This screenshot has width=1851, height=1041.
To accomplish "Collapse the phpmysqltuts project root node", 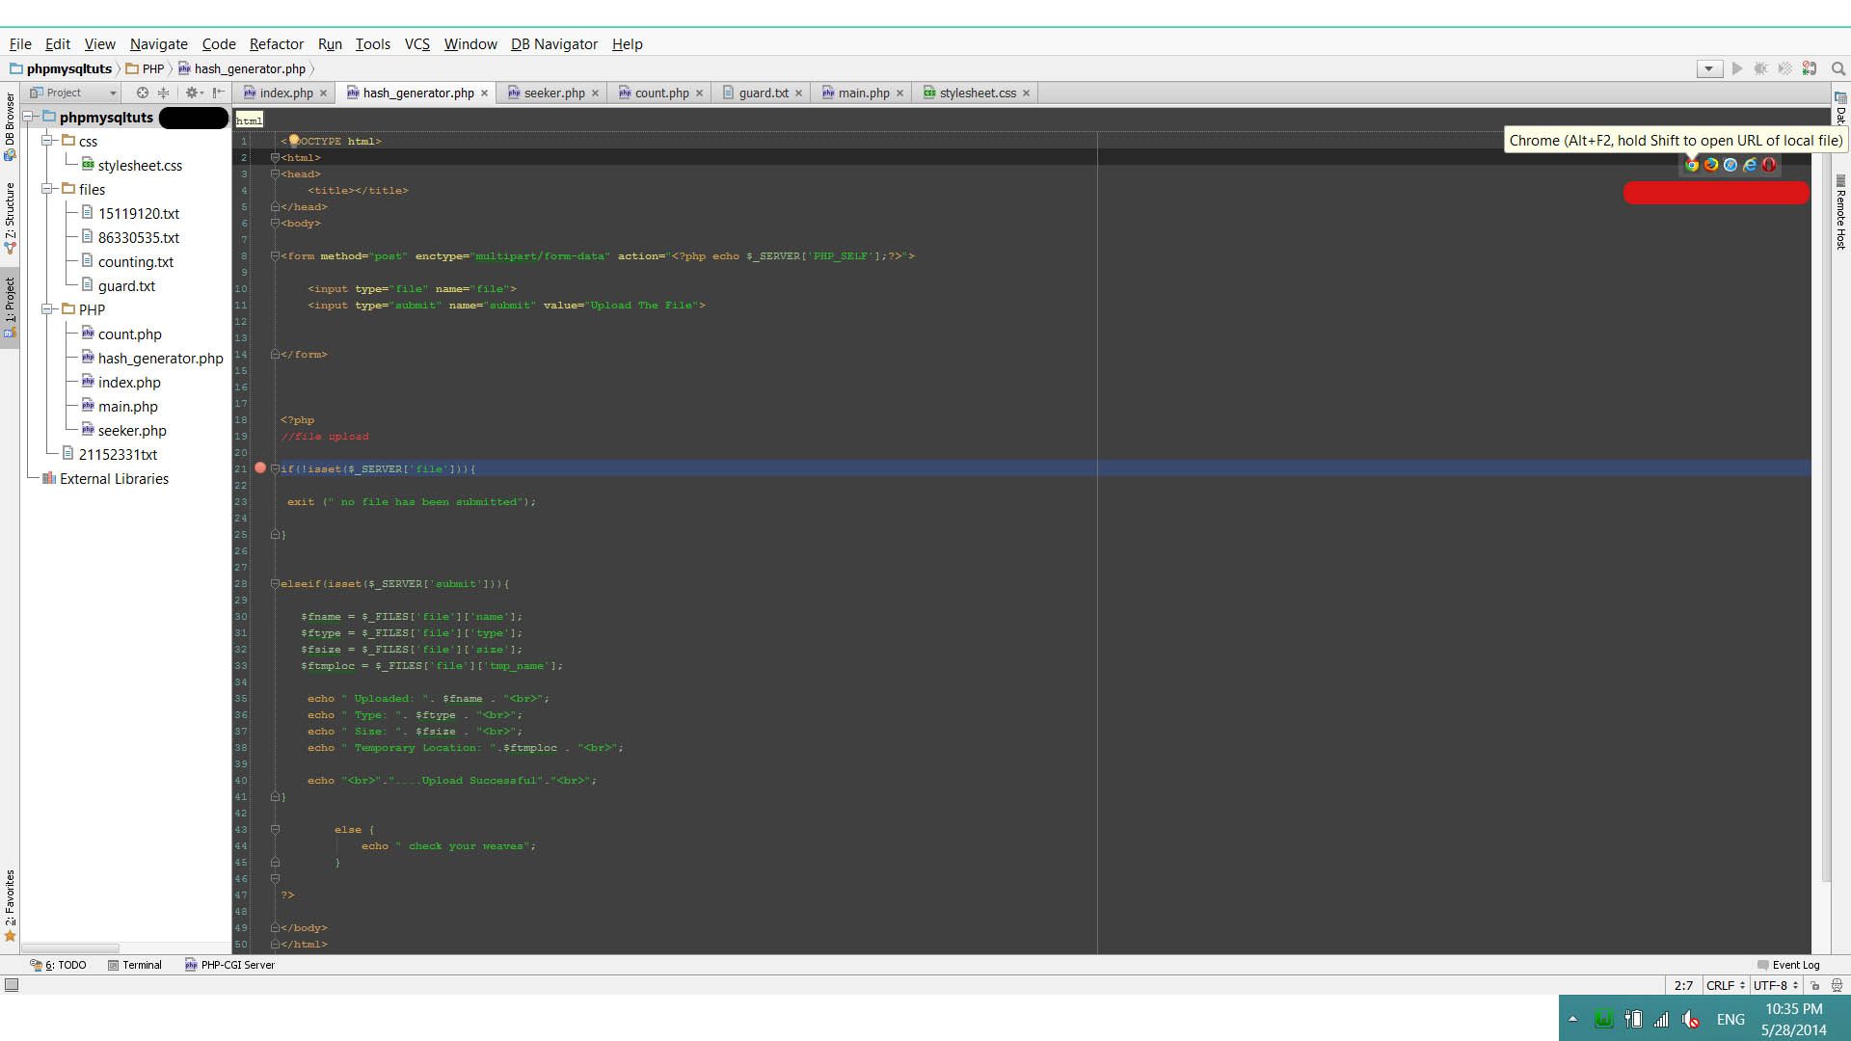I will click(x=28, y=118).
